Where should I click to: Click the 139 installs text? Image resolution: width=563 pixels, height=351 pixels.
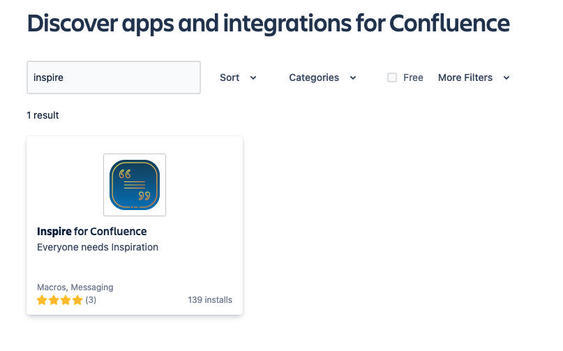[210, 300]
